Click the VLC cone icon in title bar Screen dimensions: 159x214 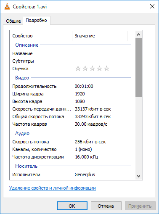7,6
